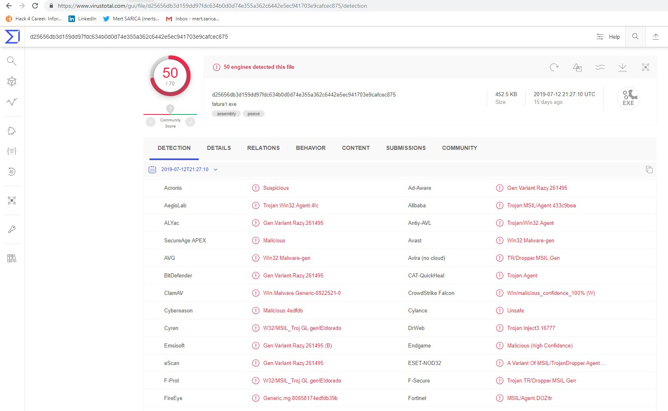The image size is (668, 411).
Task: Click the CrowdStrike Falcon engine name
Action: point(431,293)
